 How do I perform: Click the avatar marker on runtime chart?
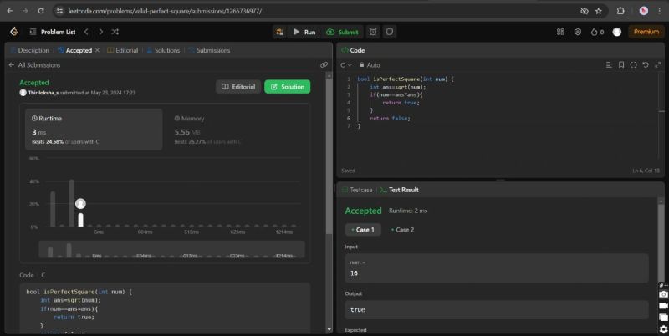[80, 204]
